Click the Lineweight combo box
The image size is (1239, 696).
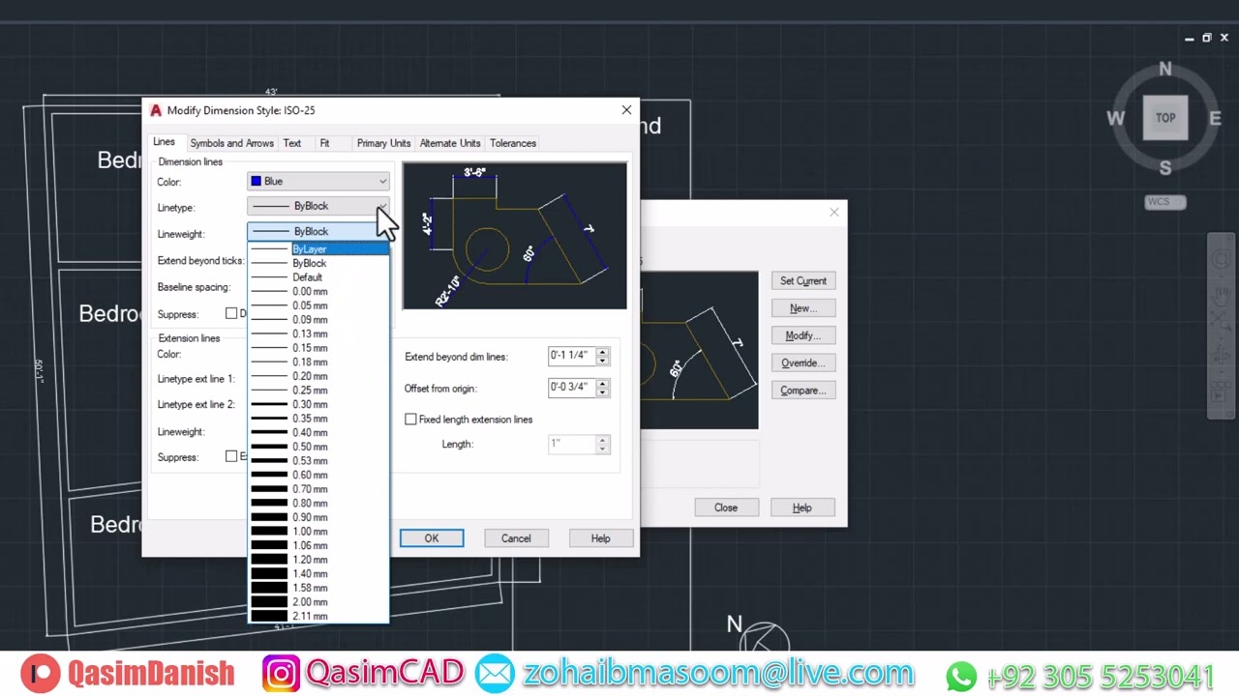click(318, 232)
